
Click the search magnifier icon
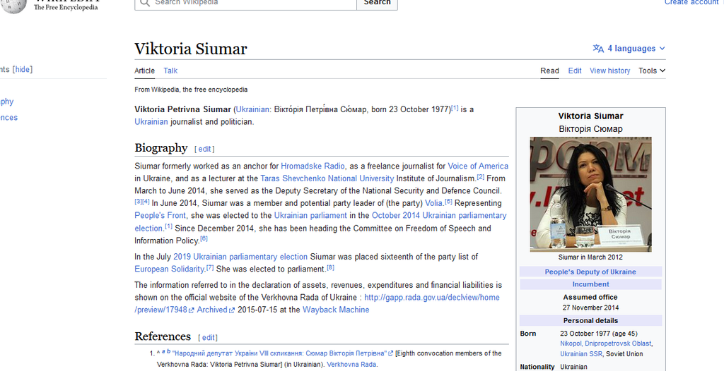pos(144,3)
